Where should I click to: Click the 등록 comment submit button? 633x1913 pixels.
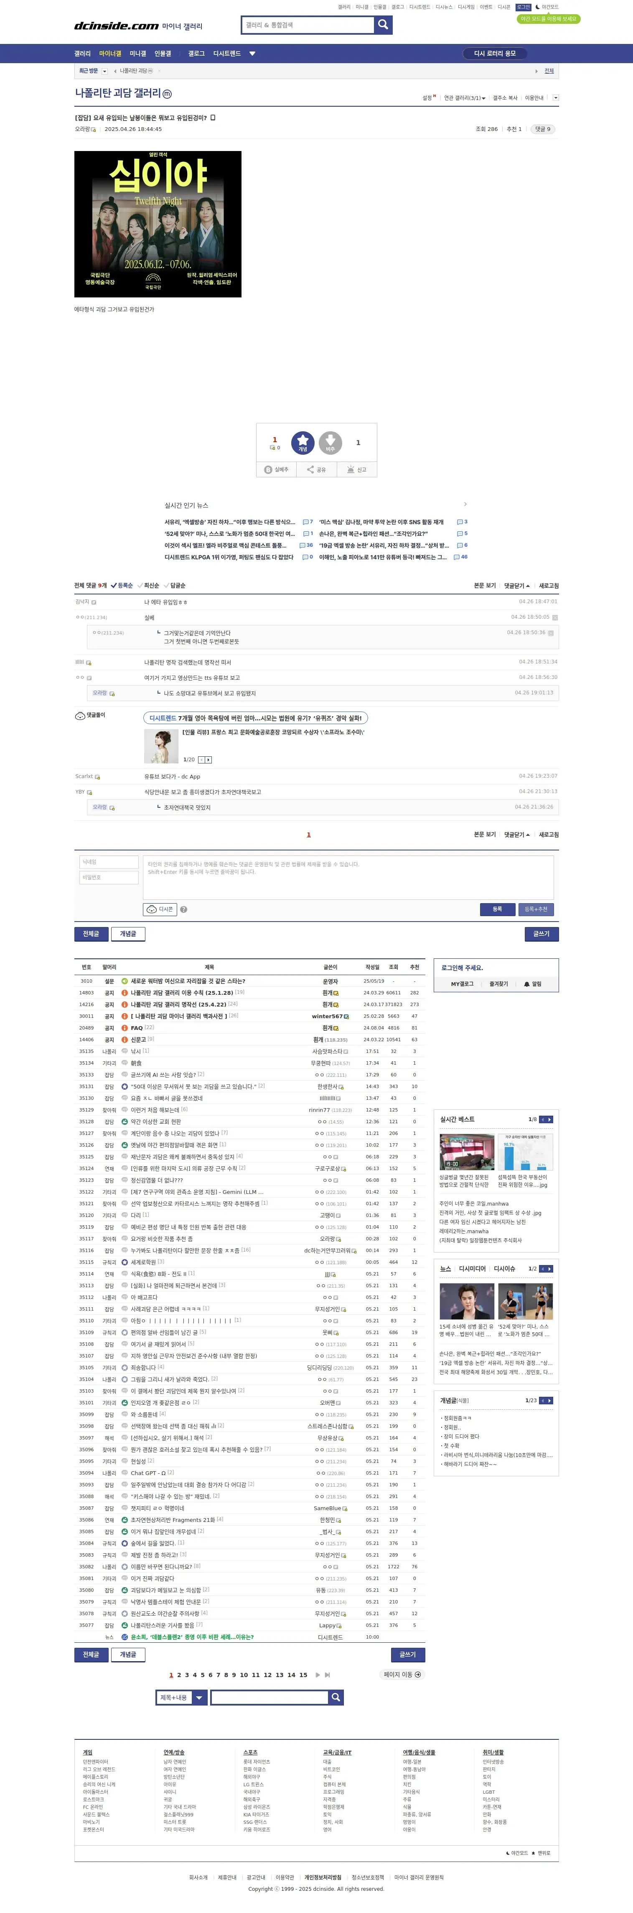pos(497,909)
